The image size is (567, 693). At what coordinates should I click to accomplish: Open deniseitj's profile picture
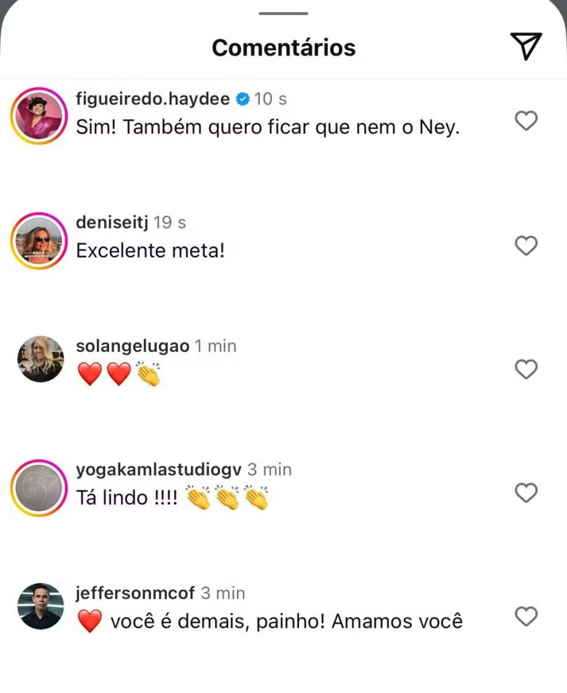[x=37, y=240]
